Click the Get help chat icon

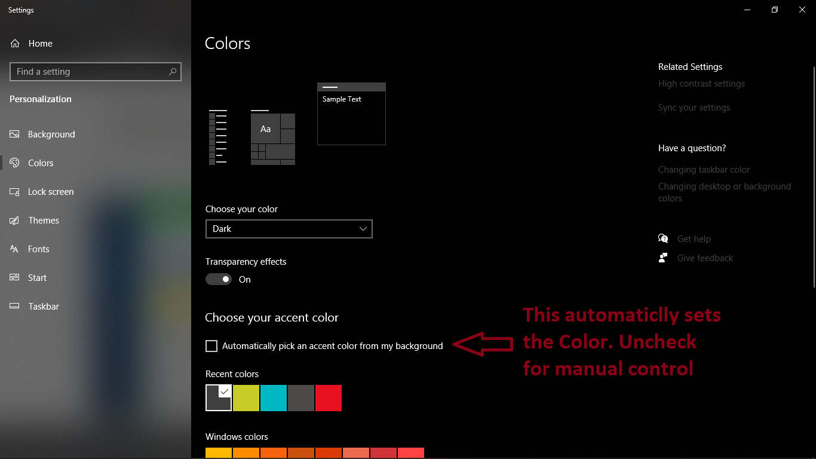pos(663,239)
